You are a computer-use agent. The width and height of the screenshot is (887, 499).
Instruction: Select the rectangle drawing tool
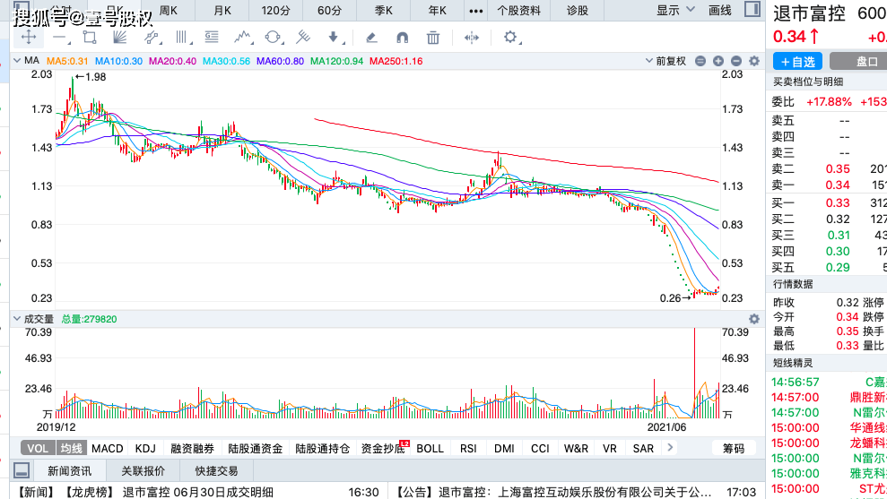[x=90, y=38]
